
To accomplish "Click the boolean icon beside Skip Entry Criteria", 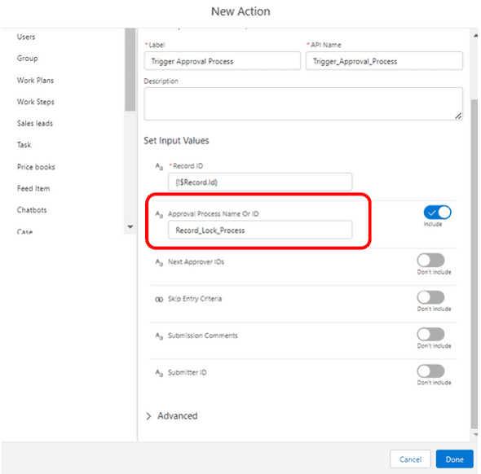I will tap(159, 300).
